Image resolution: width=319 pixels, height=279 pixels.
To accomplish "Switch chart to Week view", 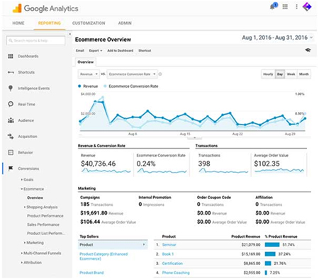I will 291,74.
